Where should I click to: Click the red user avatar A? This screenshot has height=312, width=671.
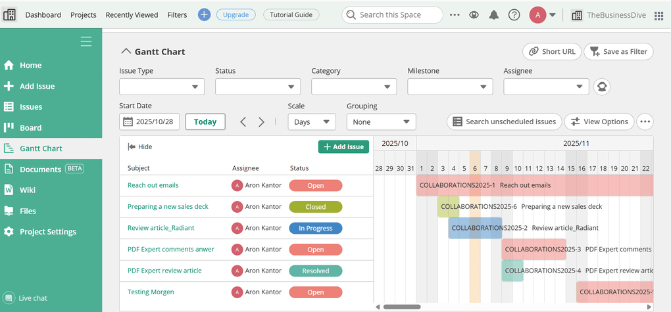(x=538, y=15)
